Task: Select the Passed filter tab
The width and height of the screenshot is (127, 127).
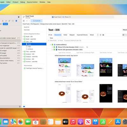Action: [x=58, y=35]
